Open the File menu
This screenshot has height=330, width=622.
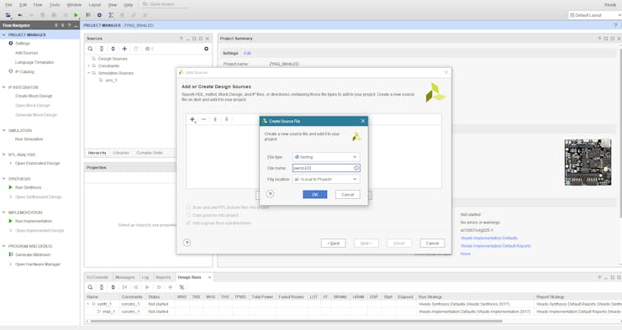(8, 5)
